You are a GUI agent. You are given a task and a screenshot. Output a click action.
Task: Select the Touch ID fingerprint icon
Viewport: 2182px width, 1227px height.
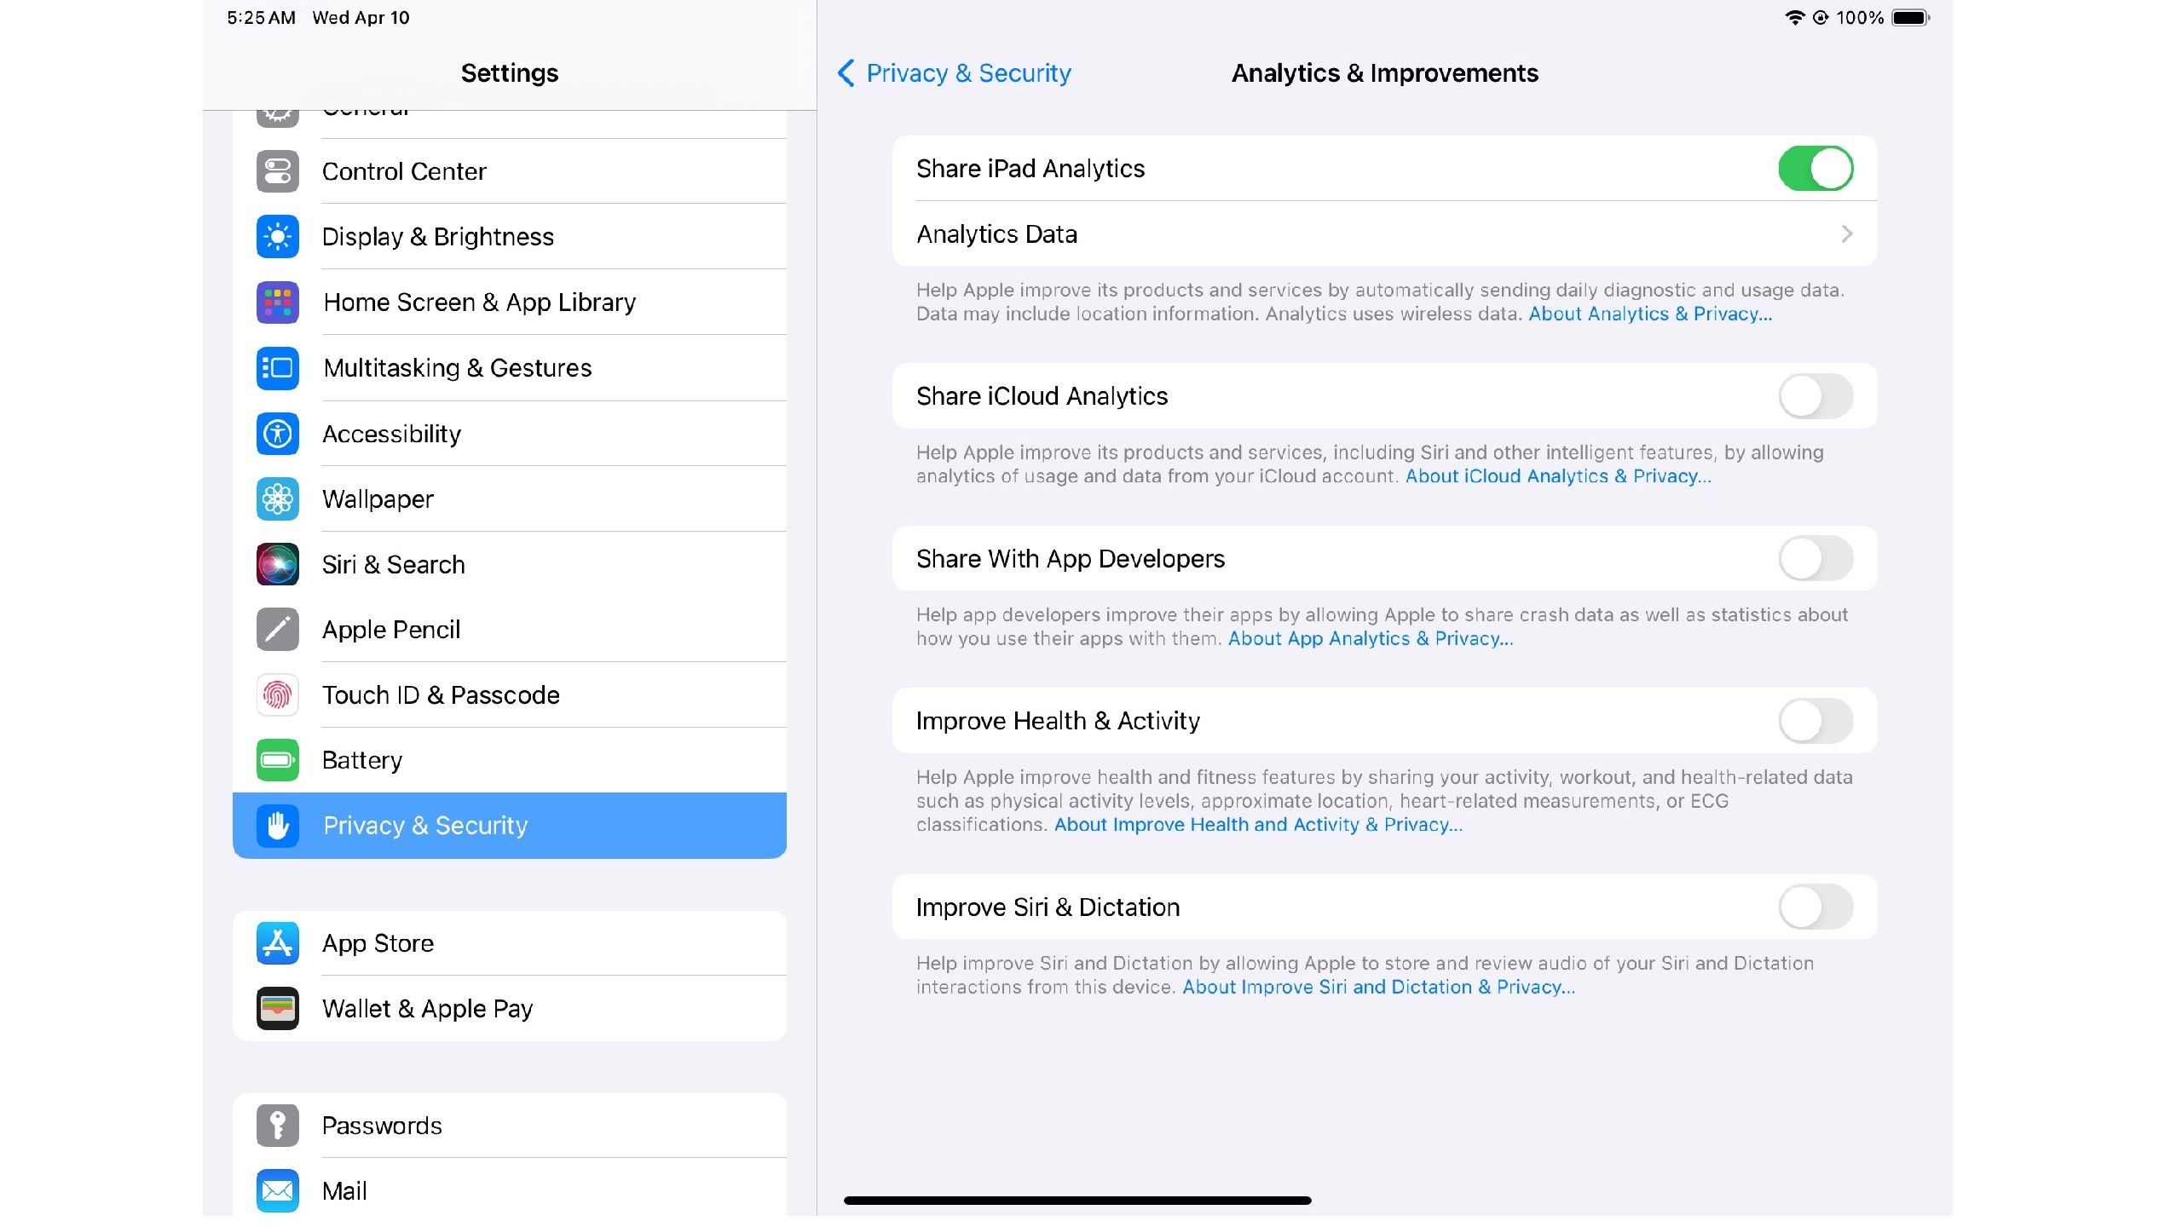click(x=277, y=695)
